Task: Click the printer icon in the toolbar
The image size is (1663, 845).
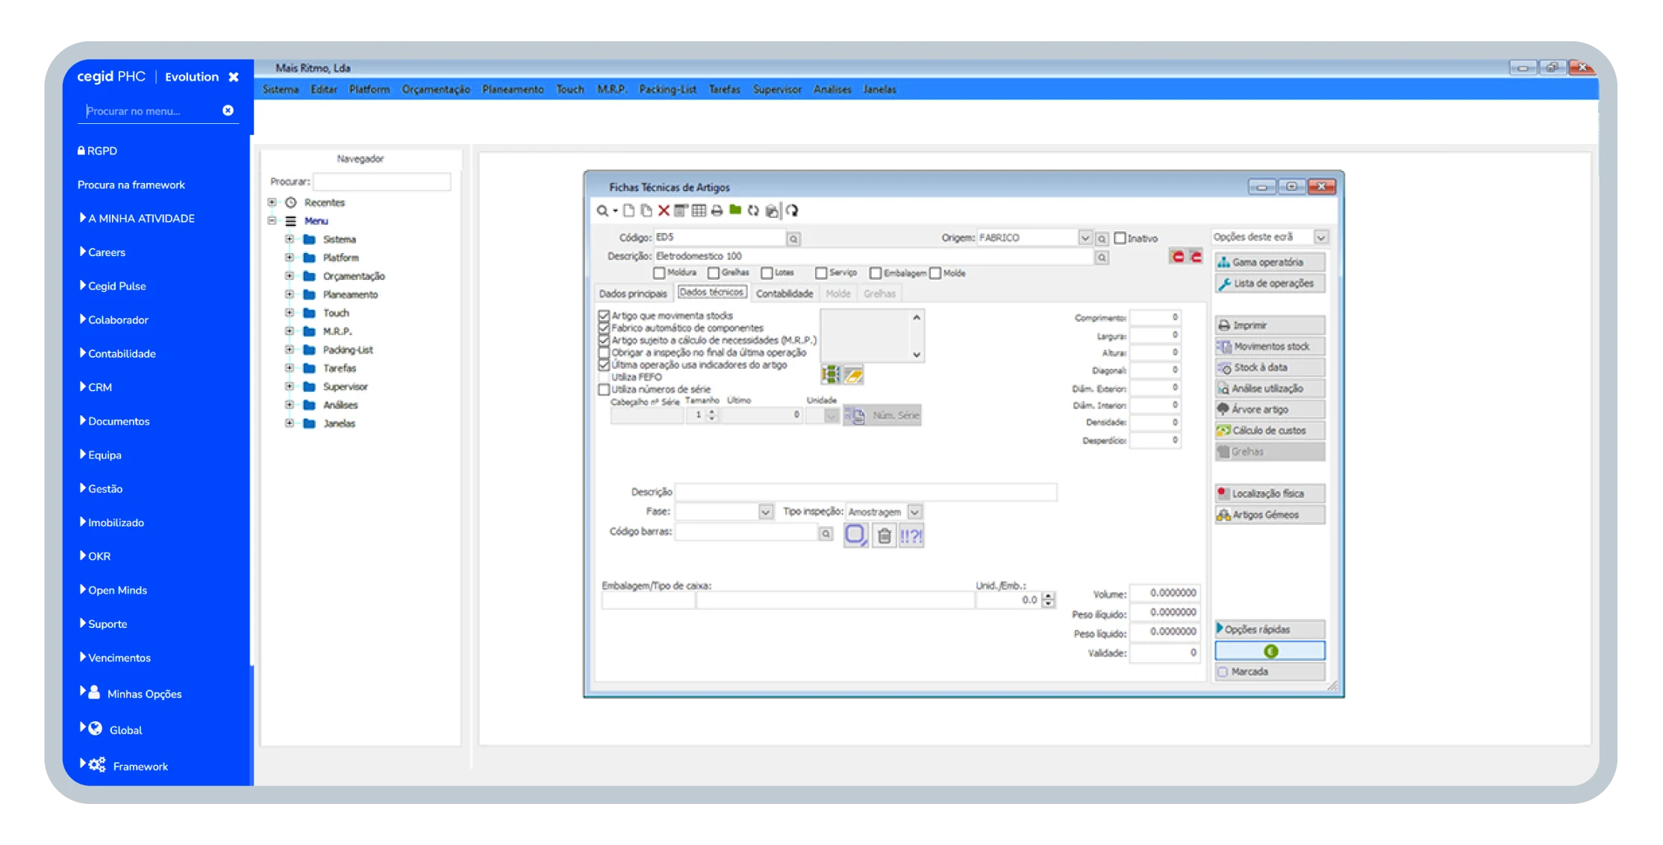Action: pos(717,211)
